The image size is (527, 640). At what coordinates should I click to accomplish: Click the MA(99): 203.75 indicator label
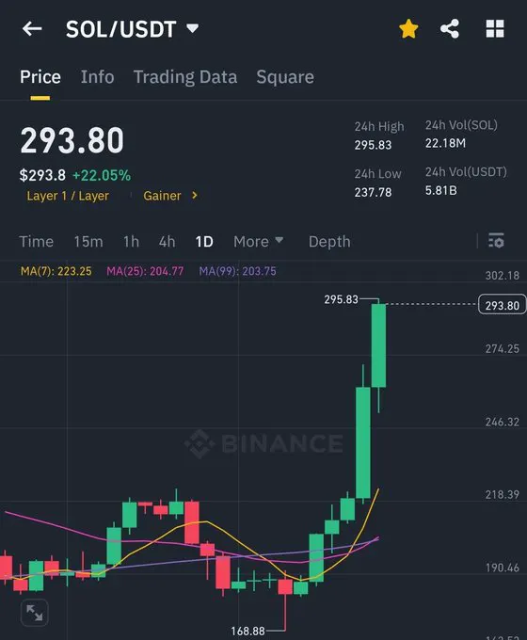coord(237,271)
